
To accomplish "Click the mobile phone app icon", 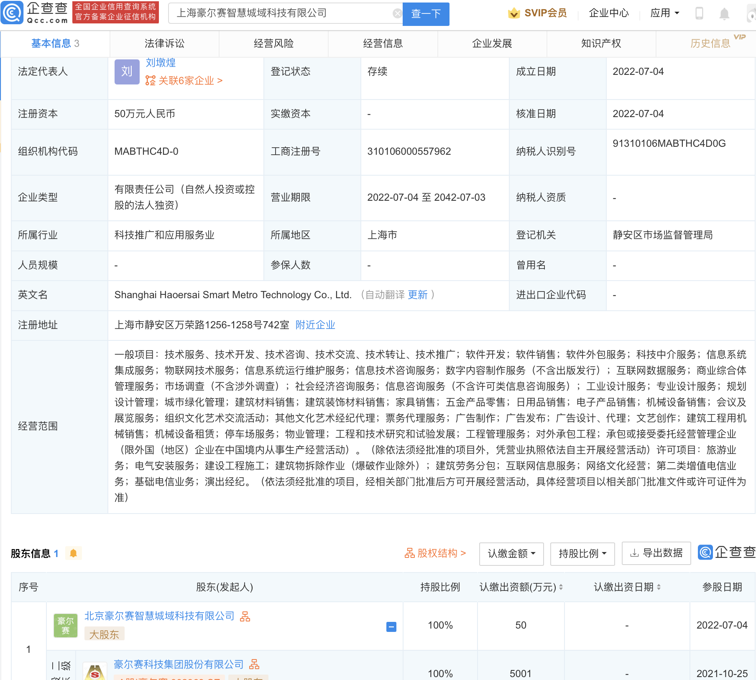I will [x=699, y=13].
